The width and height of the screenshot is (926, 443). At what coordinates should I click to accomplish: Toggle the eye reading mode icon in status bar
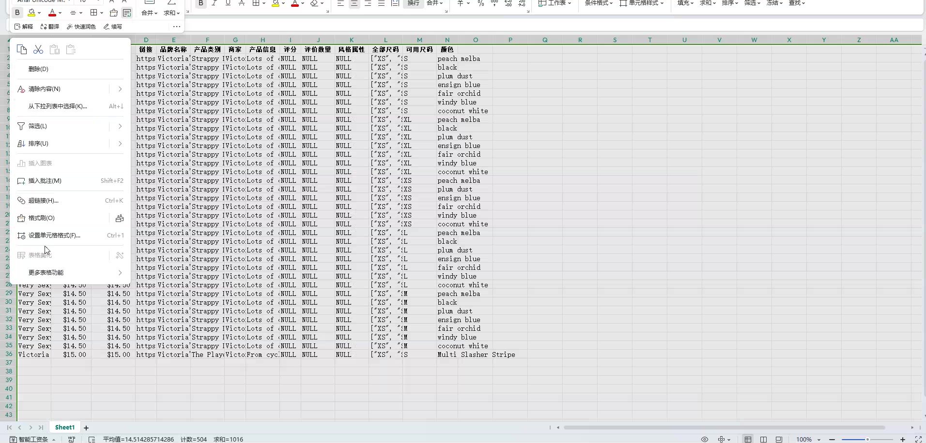[x=705, y=439]
